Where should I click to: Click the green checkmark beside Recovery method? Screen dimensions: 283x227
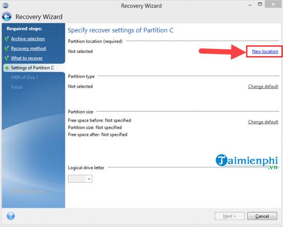tap(7, 48)
